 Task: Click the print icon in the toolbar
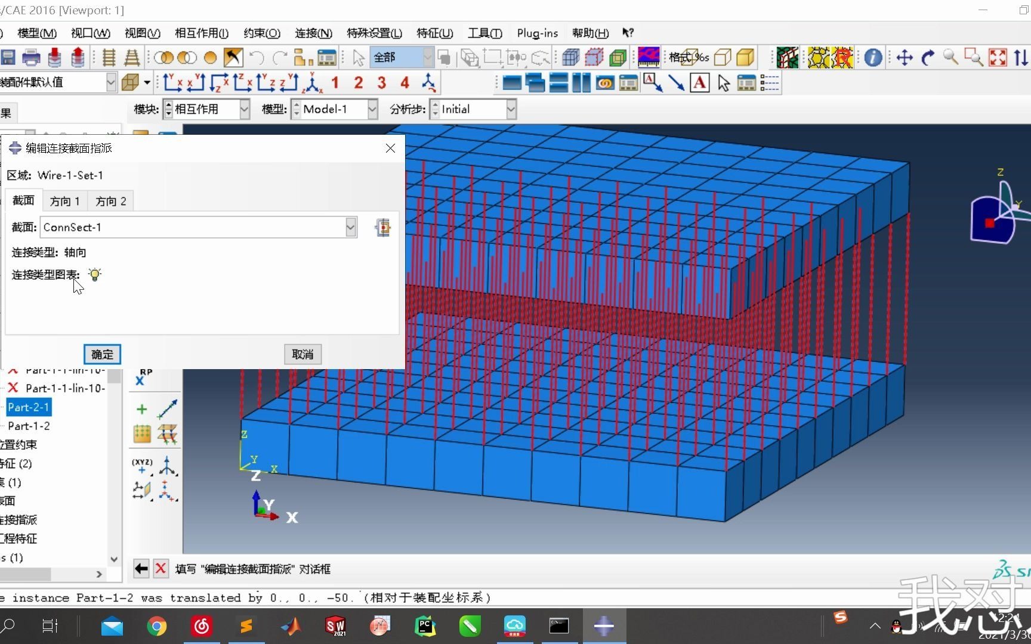click(x=31, y=57)
